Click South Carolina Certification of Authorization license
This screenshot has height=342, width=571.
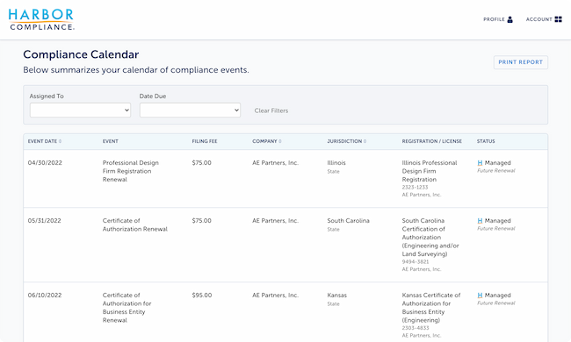[x=430, y=238]
